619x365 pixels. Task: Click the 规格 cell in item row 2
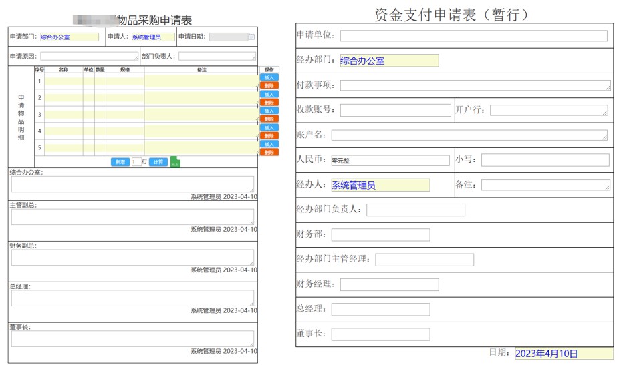pos(125,97)
